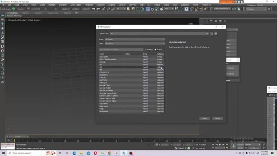This screenshot has width=277, height=156.
Task: Open the Opera browser from the taskbar
Action: (x=95, y=153)
